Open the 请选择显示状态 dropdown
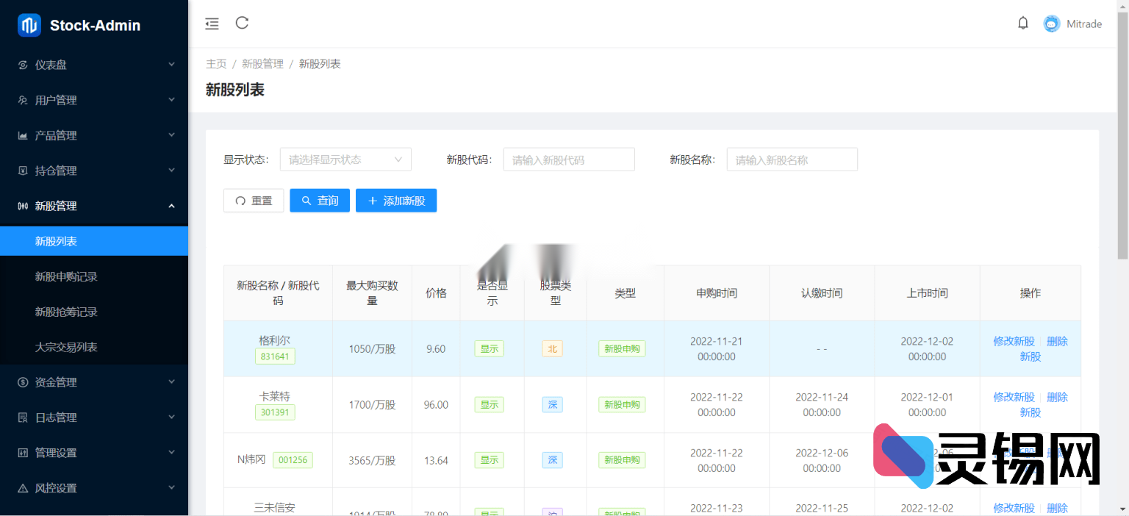The width and height of the screenshot is (1129, 516). (x=345, y=159)
